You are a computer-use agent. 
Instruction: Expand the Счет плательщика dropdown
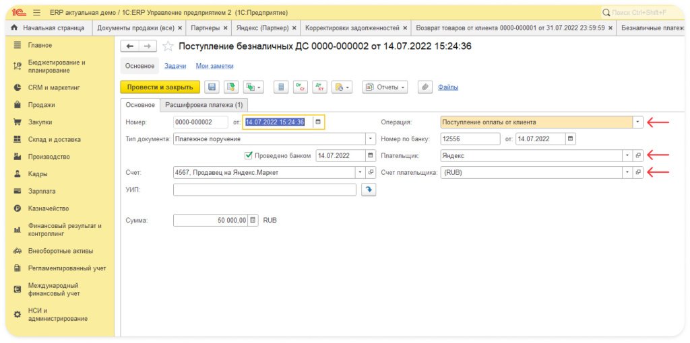[627, 172]
